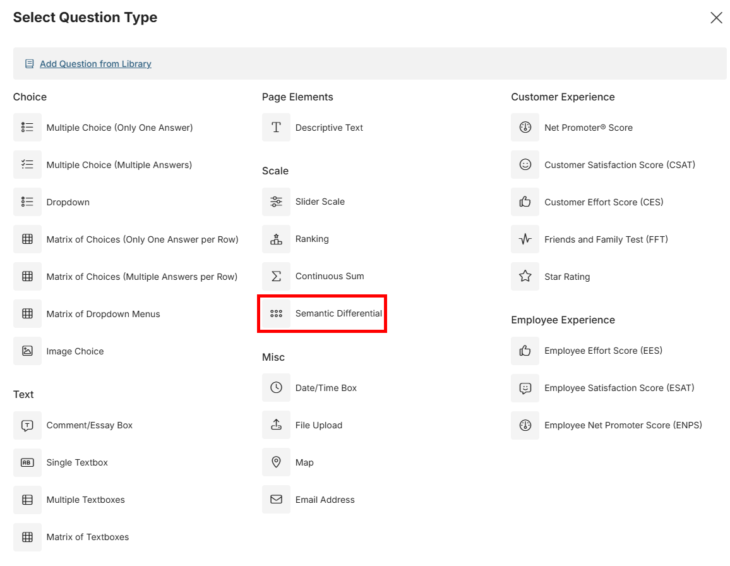Choose the Ranking label
The height and width of the screenshot is (566, 730).
coord(312,239)
